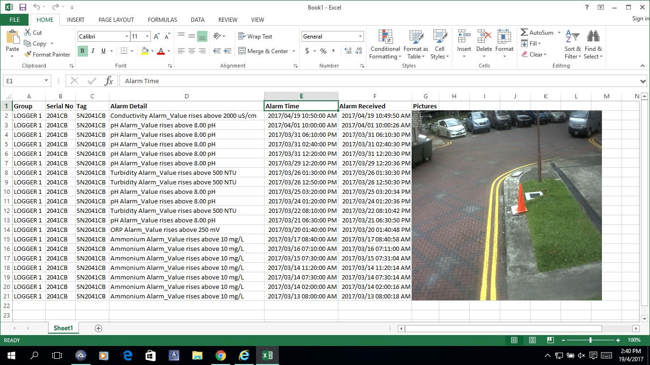Open the Clear dropdown

click(x=534, y=55)
